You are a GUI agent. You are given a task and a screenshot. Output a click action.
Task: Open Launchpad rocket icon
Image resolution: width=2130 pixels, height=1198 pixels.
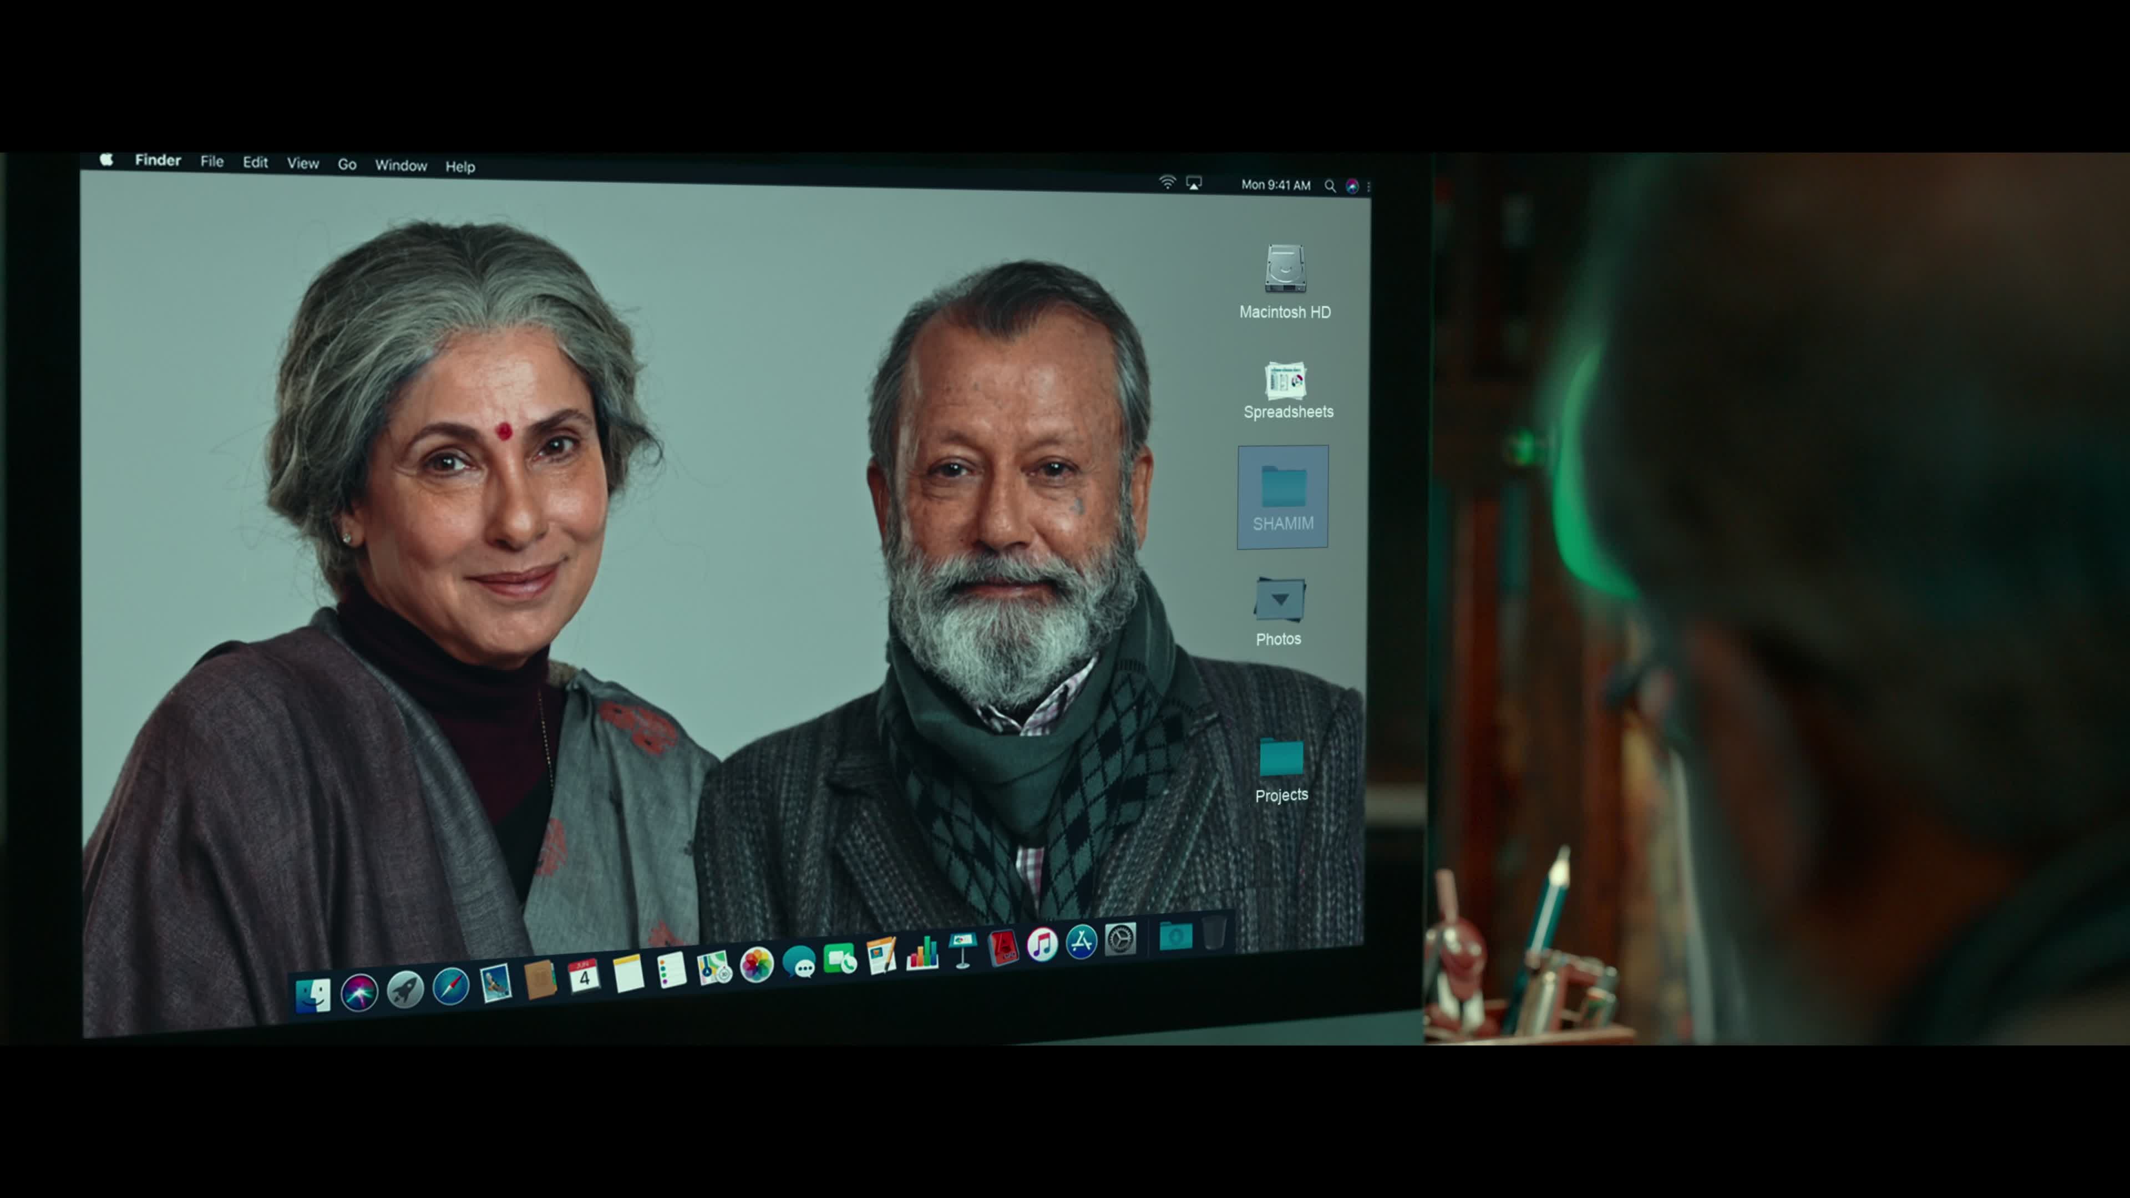[x=405, y=989]
